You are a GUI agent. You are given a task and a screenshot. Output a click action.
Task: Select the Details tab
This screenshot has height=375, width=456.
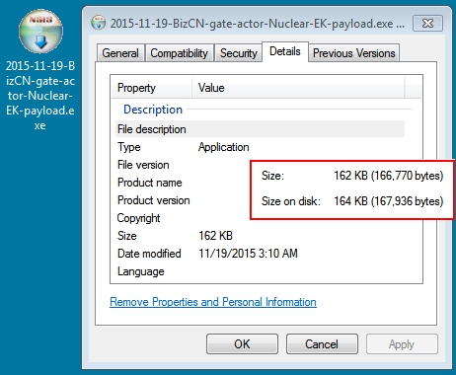(x=285, y=51)
